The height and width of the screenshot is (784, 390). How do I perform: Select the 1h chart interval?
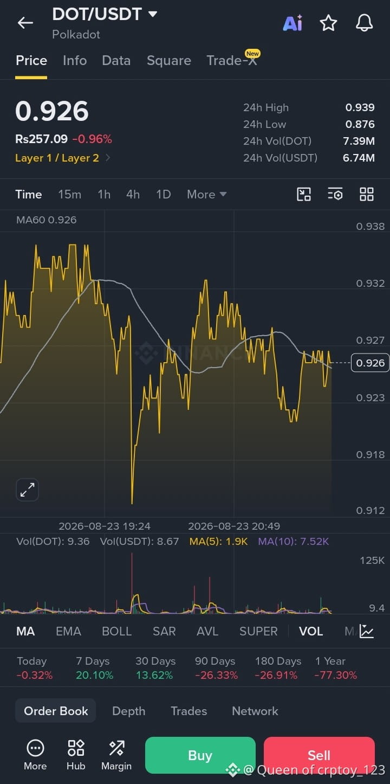104,194
